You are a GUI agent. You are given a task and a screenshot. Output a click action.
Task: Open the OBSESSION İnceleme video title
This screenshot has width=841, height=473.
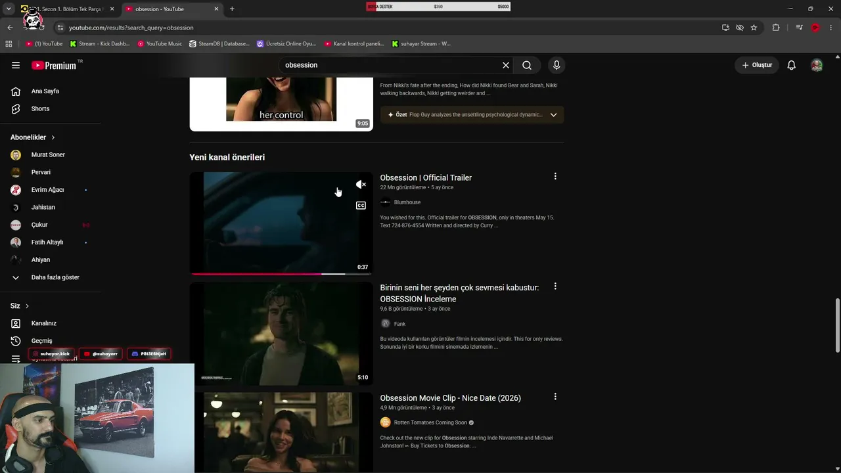[x=459, y=293]
